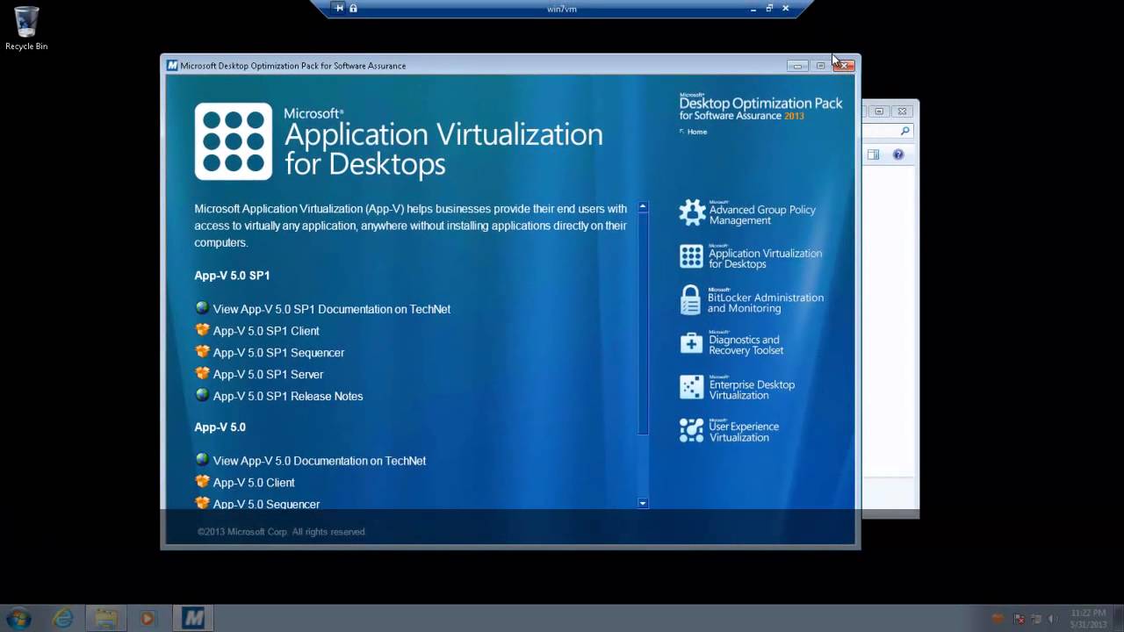Screen dimensions: 1124x632
Task: Select Enterprise Desktop Virtualization
Action: coord(752,390)
